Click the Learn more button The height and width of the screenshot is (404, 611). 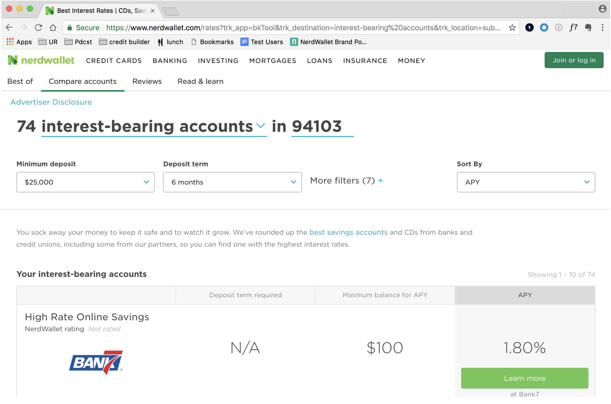pyautogui.click(x=525, y=378)
